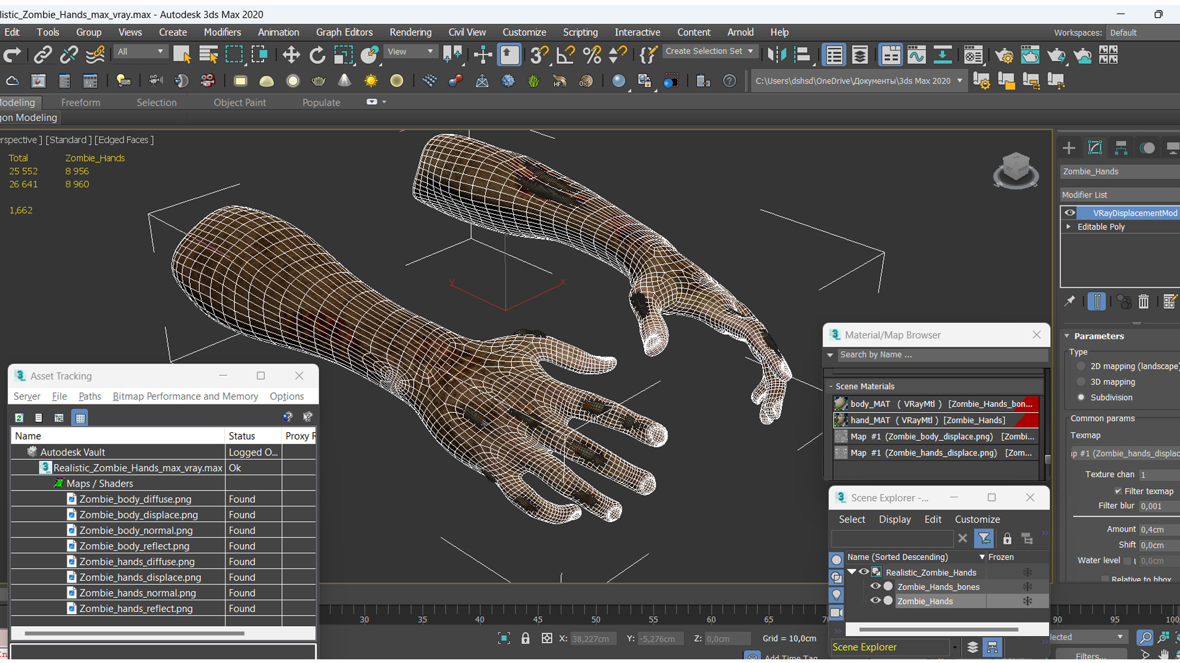Collapse Realistic_Zombie_Hands tree node
This screenshot has height=663, width=1180.
tap(852, 572)
